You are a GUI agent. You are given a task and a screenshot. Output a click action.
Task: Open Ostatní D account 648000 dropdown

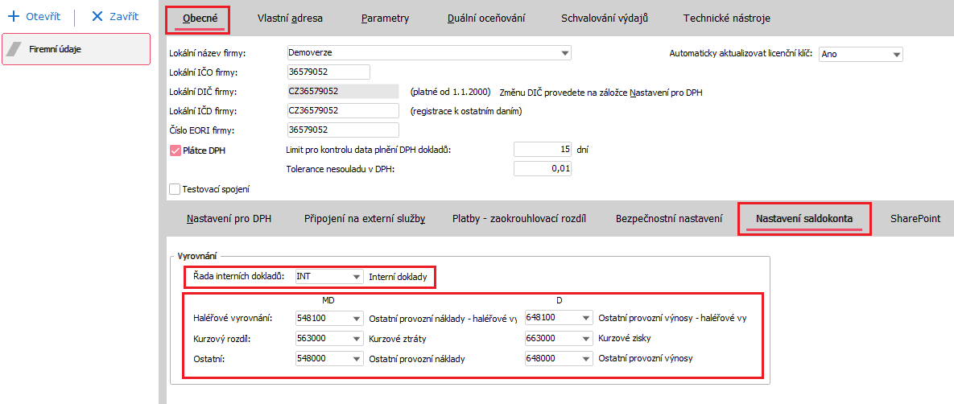click(587, 359)
